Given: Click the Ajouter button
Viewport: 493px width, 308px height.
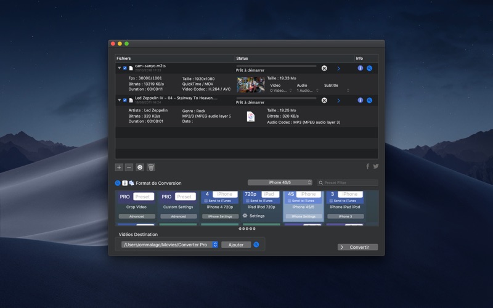Looking at the screenshot, I should pyautogui.click(x=236, y=245).
